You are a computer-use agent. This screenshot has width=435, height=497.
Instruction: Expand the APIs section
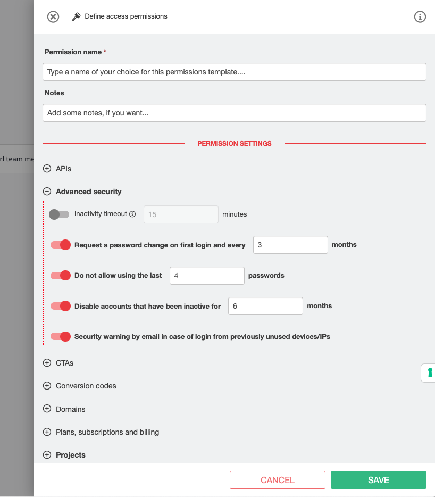[x=47, y=169]
